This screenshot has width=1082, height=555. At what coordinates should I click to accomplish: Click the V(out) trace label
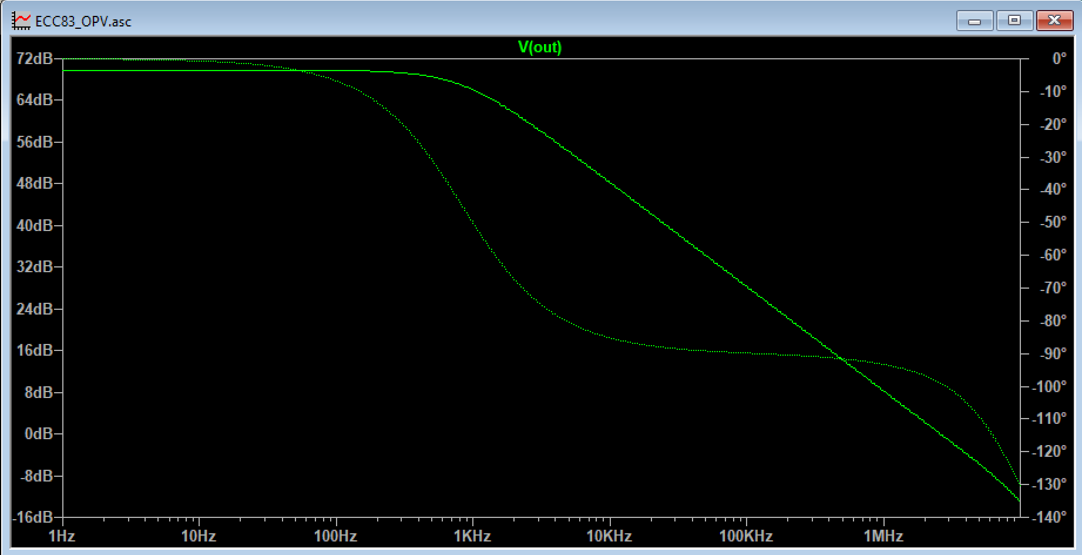(x=540, y=47)
